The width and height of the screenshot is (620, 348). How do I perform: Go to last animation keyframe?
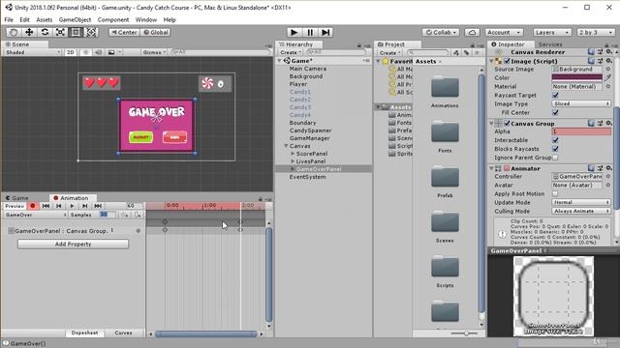[98, 206]
